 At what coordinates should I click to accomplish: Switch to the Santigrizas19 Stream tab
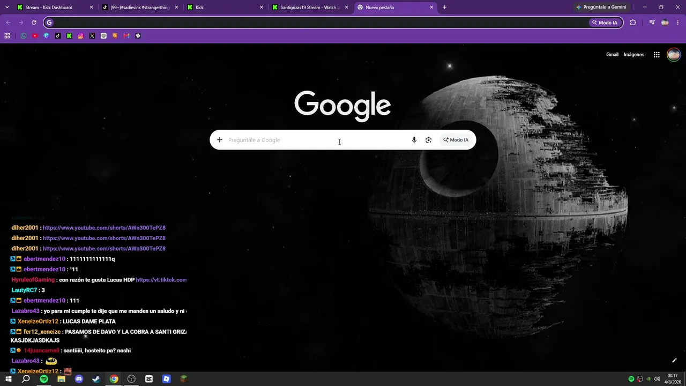click(310, 8)
